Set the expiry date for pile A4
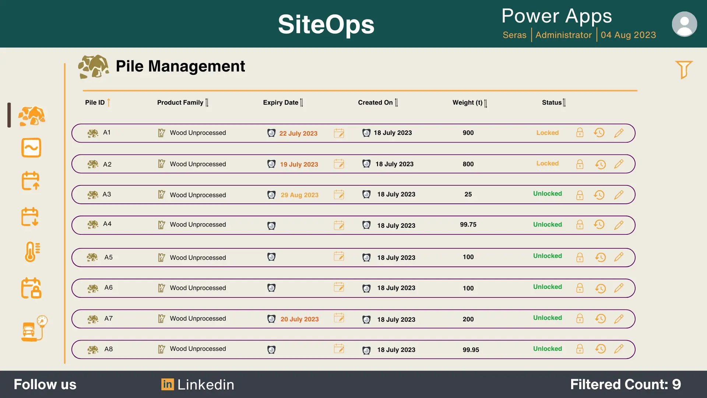 pos(339,225)
